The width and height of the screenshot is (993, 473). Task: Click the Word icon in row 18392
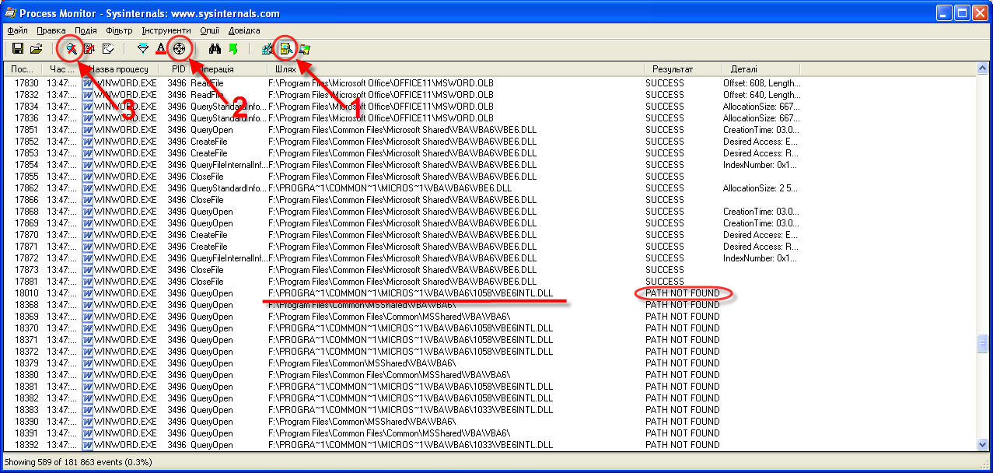pyautogui.click(x=87, y=445)
